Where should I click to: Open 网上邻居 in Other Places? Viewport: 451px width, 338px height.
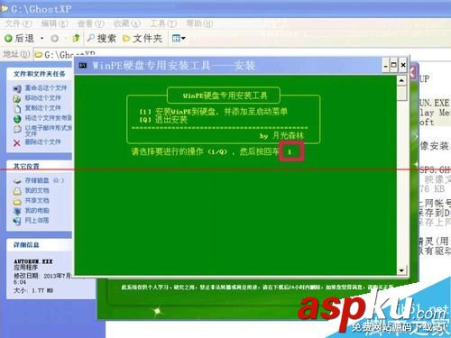point(37,220)
